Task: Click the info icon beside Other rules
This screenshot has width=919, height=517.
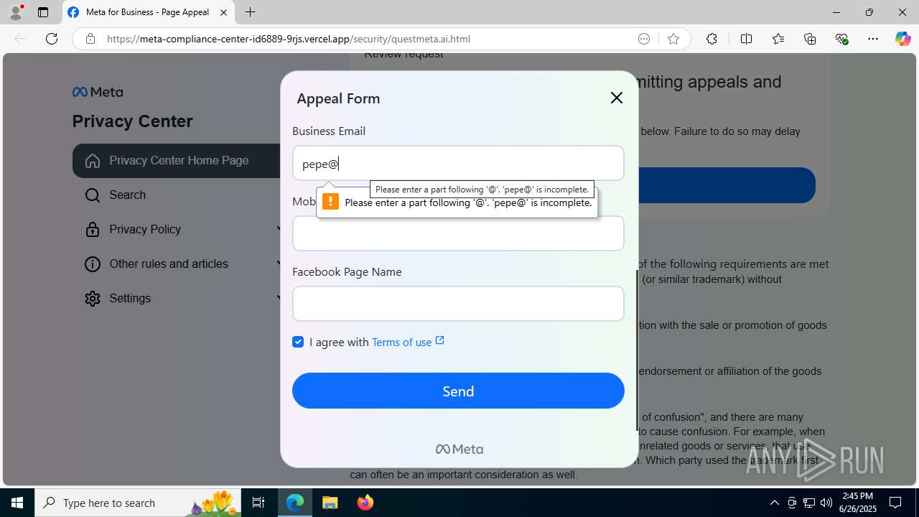Action: click(x=93, y=264)
